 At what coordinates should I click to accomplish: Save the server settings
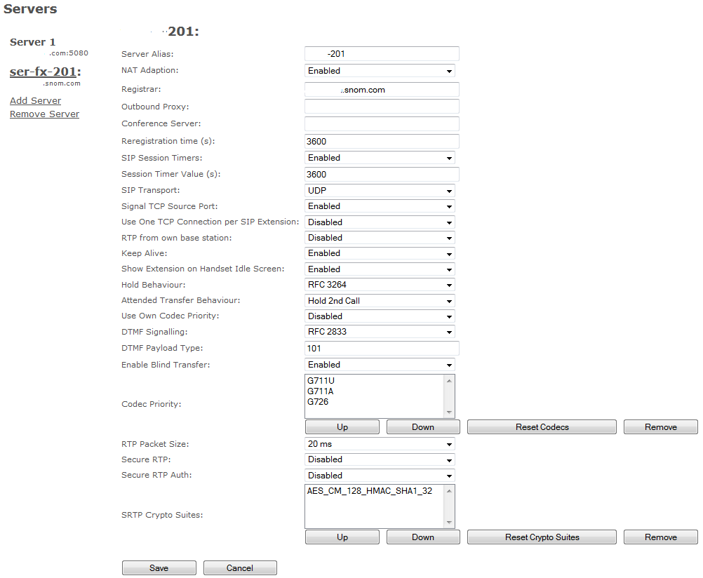(x=159, y=568)
